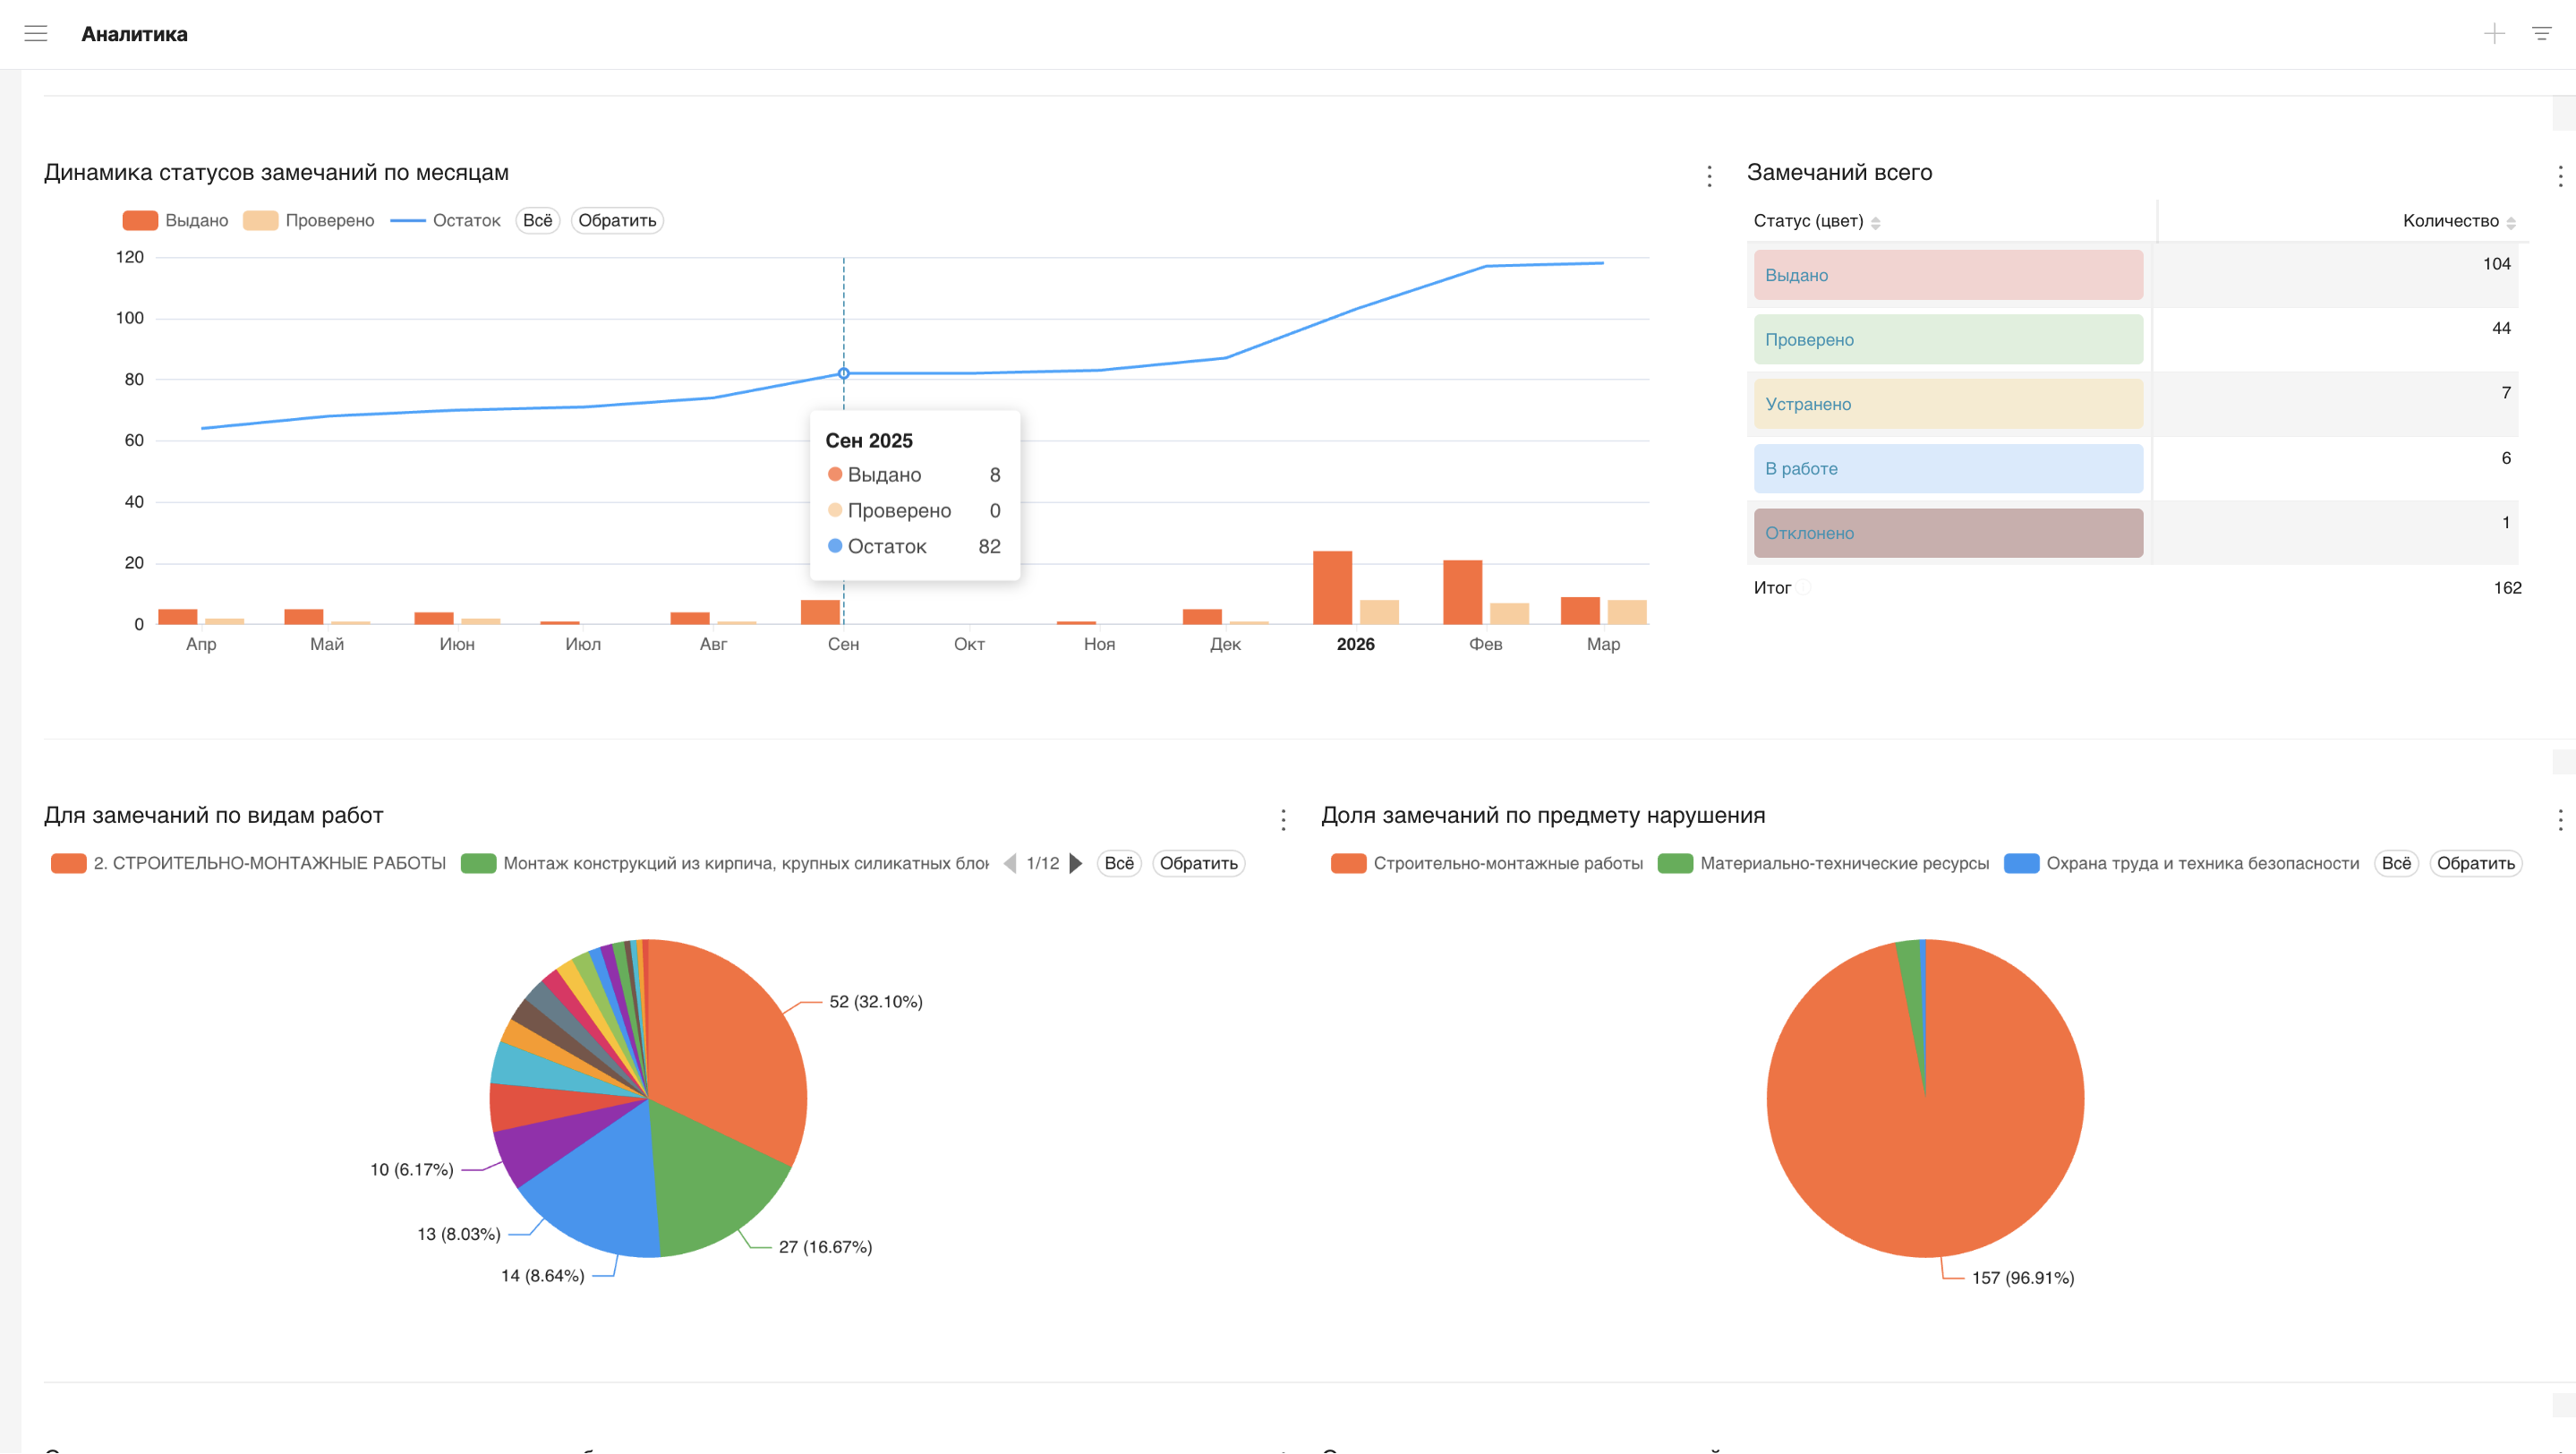Image resolution: width=2576 pixels, height=1454 pixels.
Task: Go to previous legend page arrow
Action: (x=1010, y=863)
